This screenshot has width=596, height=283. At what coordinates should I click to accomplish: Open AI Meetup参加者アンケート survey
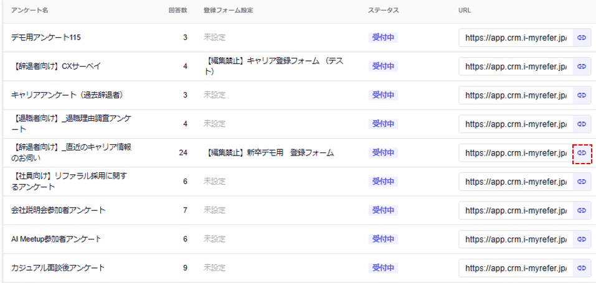pos(56,239)
